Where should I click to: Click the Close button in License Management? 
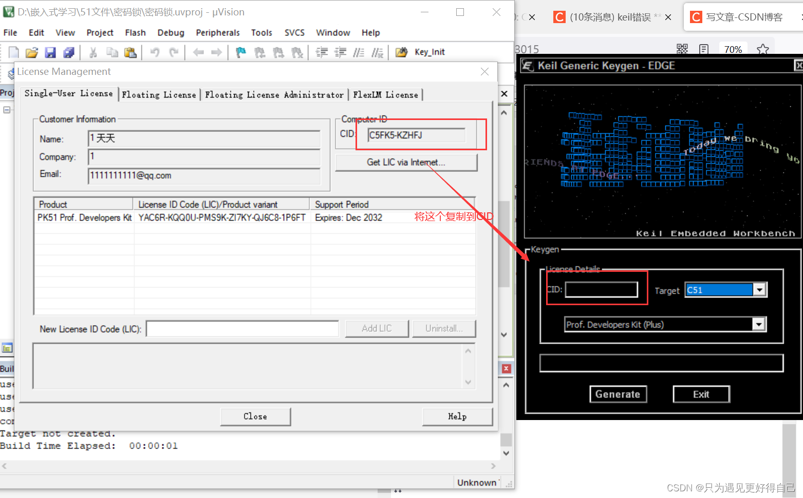[255, 416]
